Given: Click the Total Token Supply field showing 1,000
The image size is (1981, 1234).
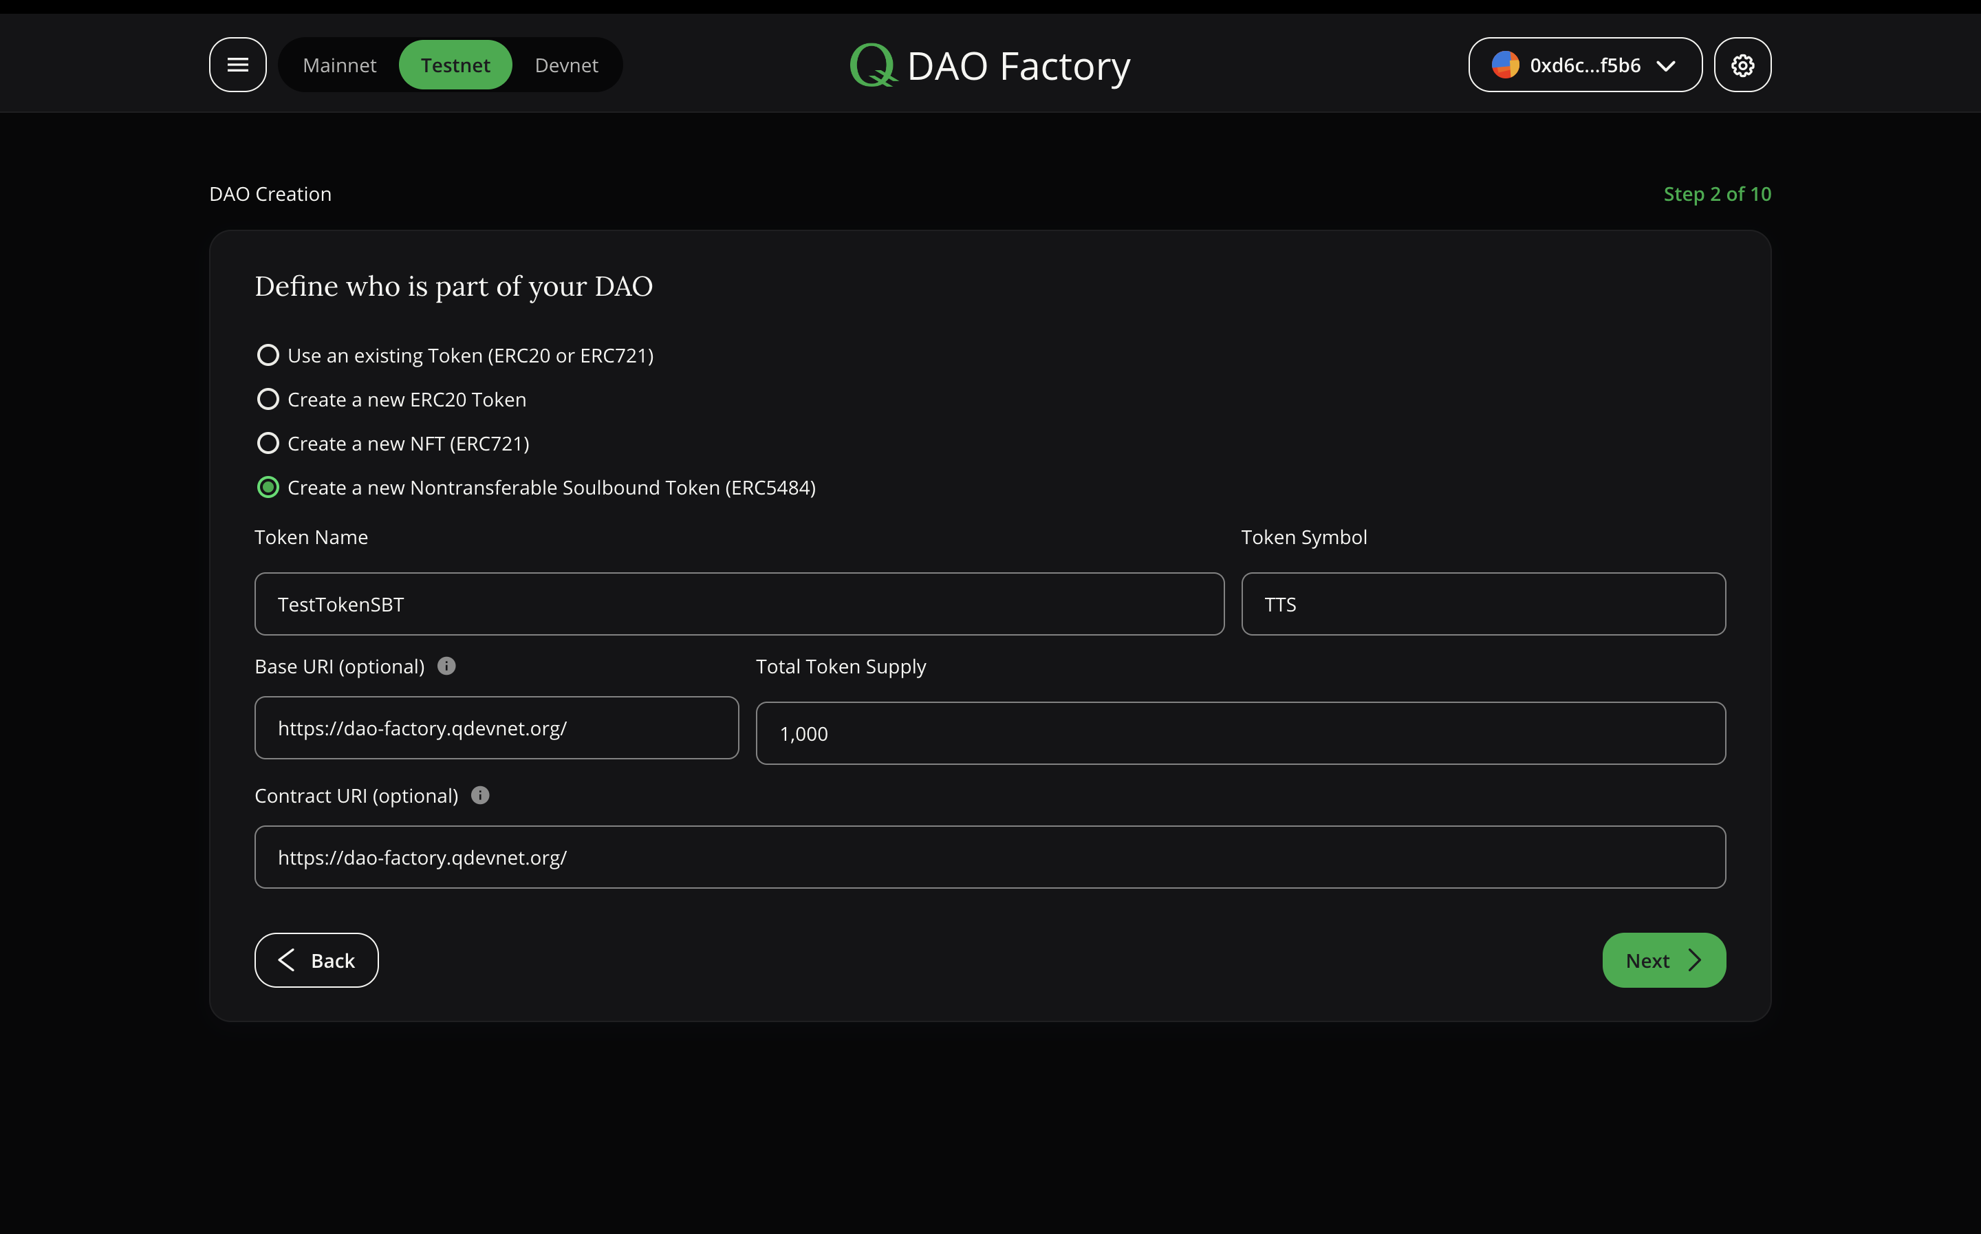Looking at the screenshot, I should [1240, 733].
